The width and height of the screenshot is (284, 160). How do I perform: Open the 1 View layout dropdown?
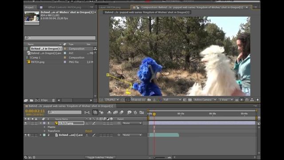point(226,100)
